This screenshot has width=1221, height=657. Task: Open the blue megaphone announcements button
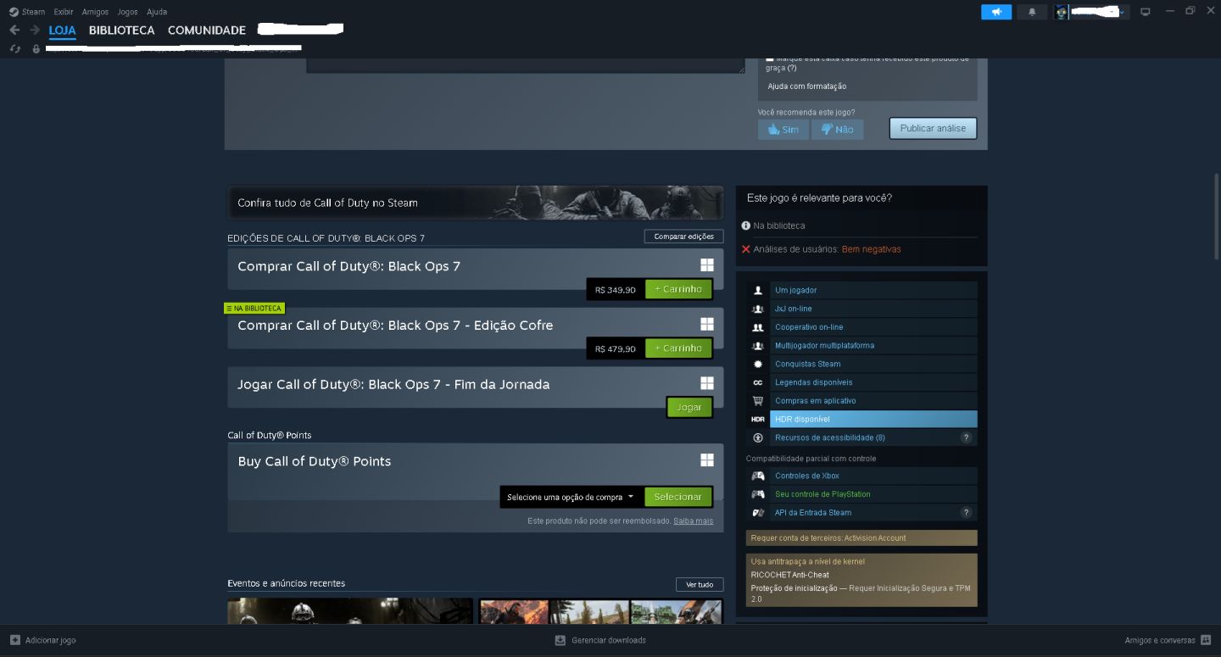click(x=996, y=12)
